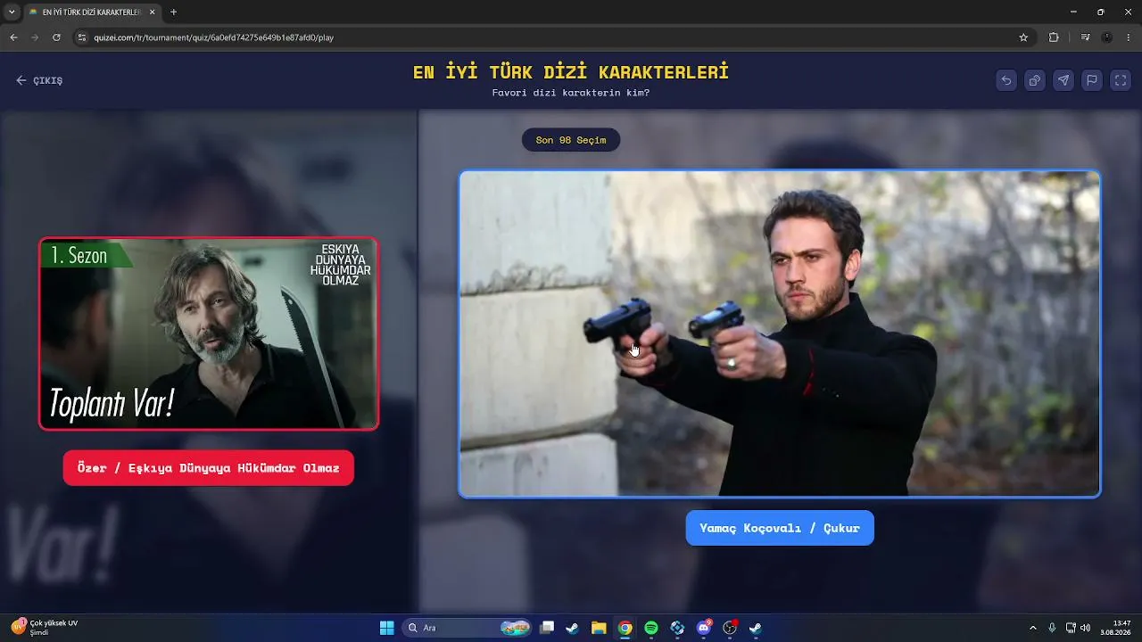Select the Özer character image card
The image size is (1142, 642).
(x=209, y=333)
